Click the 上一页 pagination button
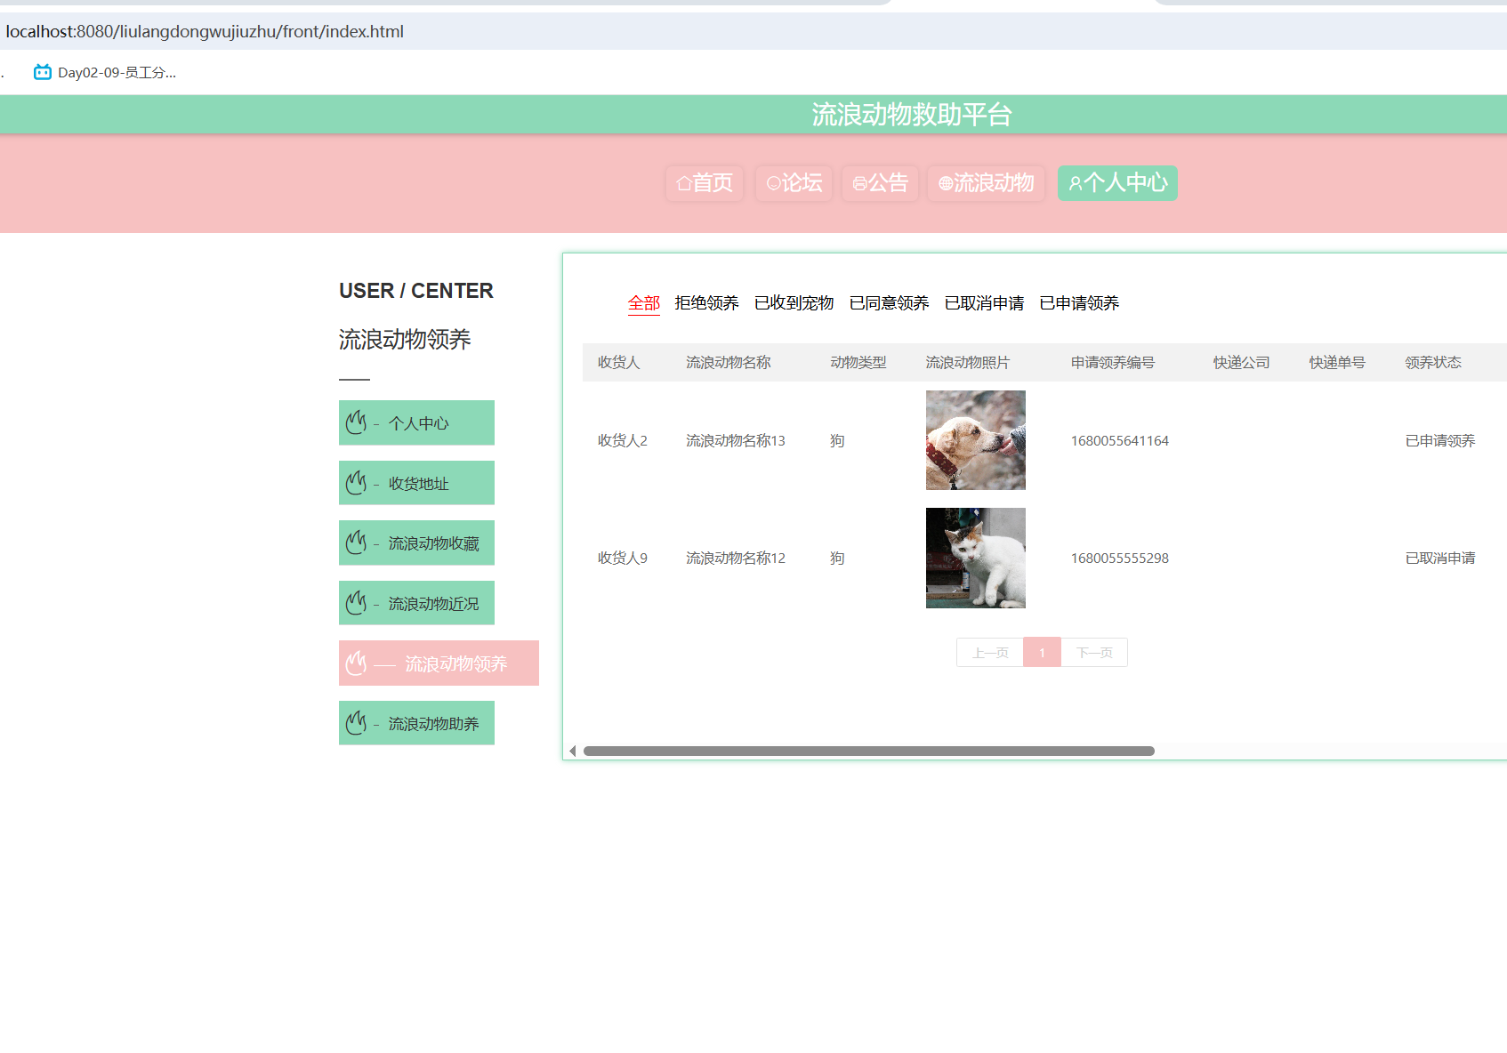1507x1053 pixels. (x=989, y=653)
